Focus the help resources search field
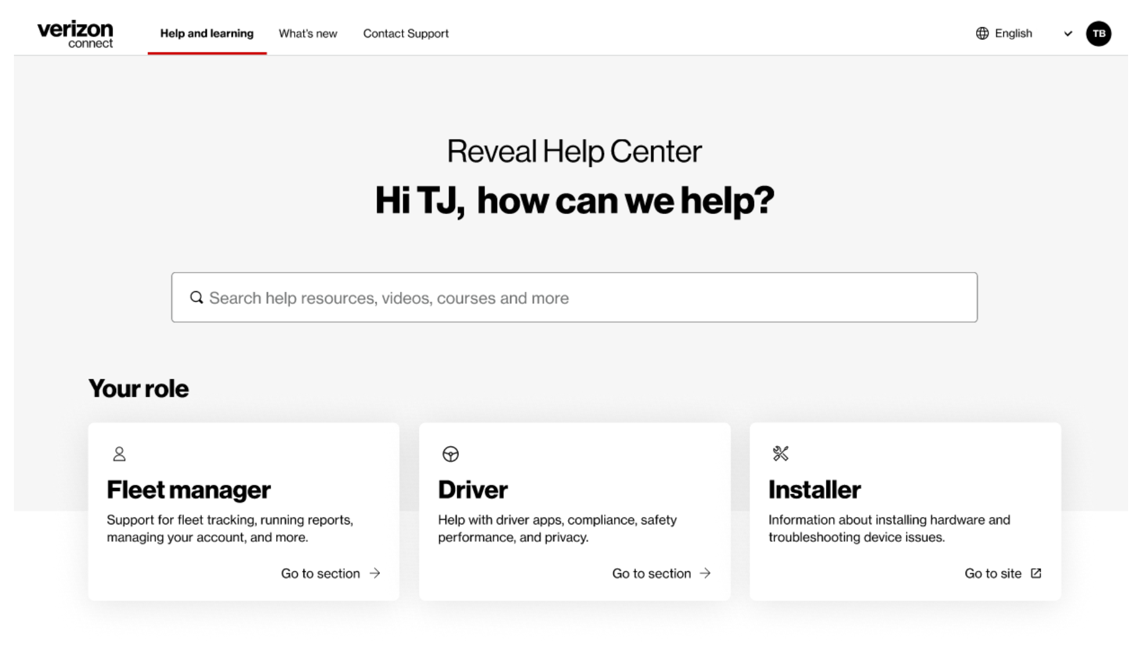Image resolution: width=1142 pixels, height=645 pixels. (574, 298)
